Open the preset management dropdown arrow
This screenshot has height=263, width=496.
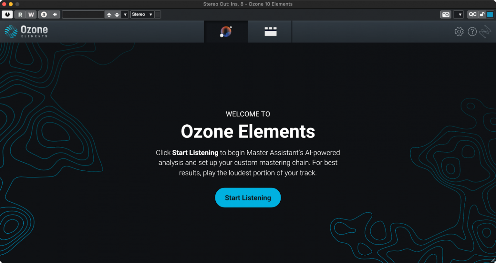[x=125, y=15]
